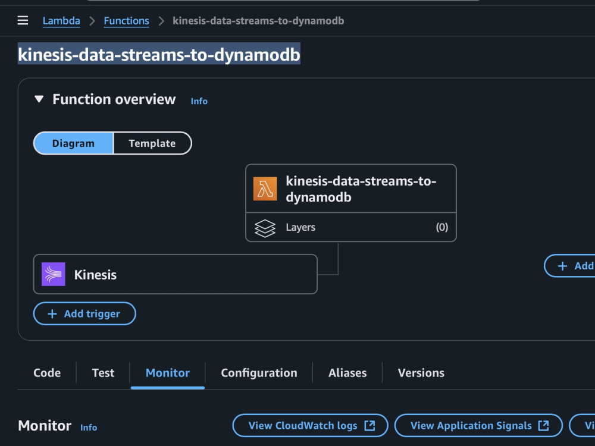Select the Kinesis trigger box
595x446 pixels.
tap(176, 274)
